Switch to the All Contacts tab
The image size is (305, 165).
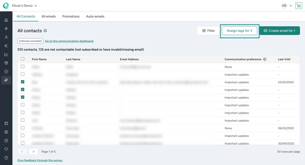25,16
